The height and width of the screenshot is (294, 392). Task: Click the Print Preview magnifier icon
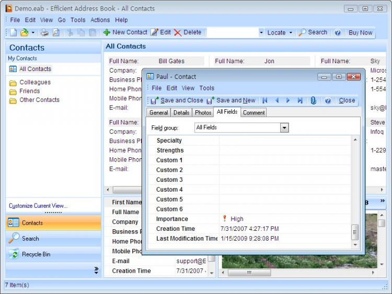[x=56, y=32]
